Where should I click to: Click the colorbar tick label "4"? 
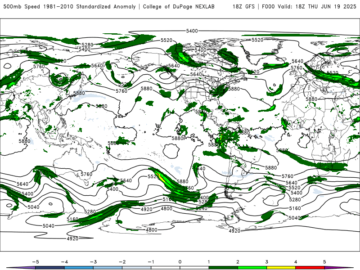[x=296, y=262]
